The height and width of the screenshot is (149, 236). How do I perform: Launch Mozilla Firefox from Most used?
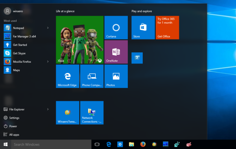(x=26, y=61)
